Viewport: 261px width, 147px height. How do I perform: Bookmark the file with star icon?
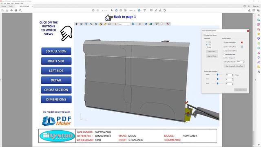[x=7, y=10]
